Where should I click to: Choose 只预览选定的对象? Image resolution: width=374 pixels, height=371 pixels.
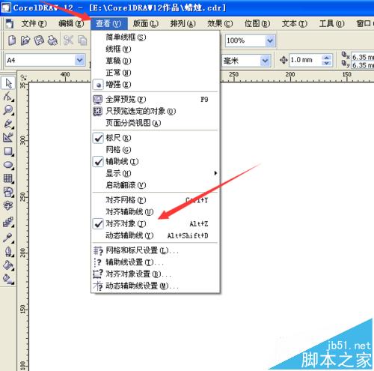[x=156, y=111]
